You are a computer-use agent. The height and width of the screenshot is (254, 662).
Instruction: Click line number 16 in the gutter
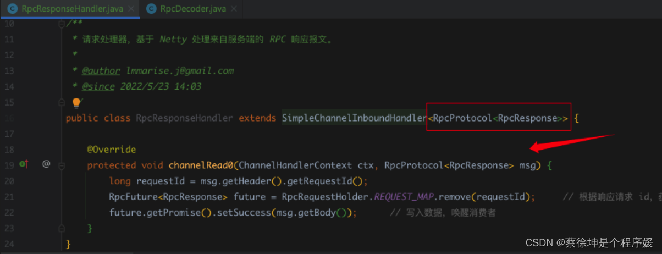coord(8,118)
